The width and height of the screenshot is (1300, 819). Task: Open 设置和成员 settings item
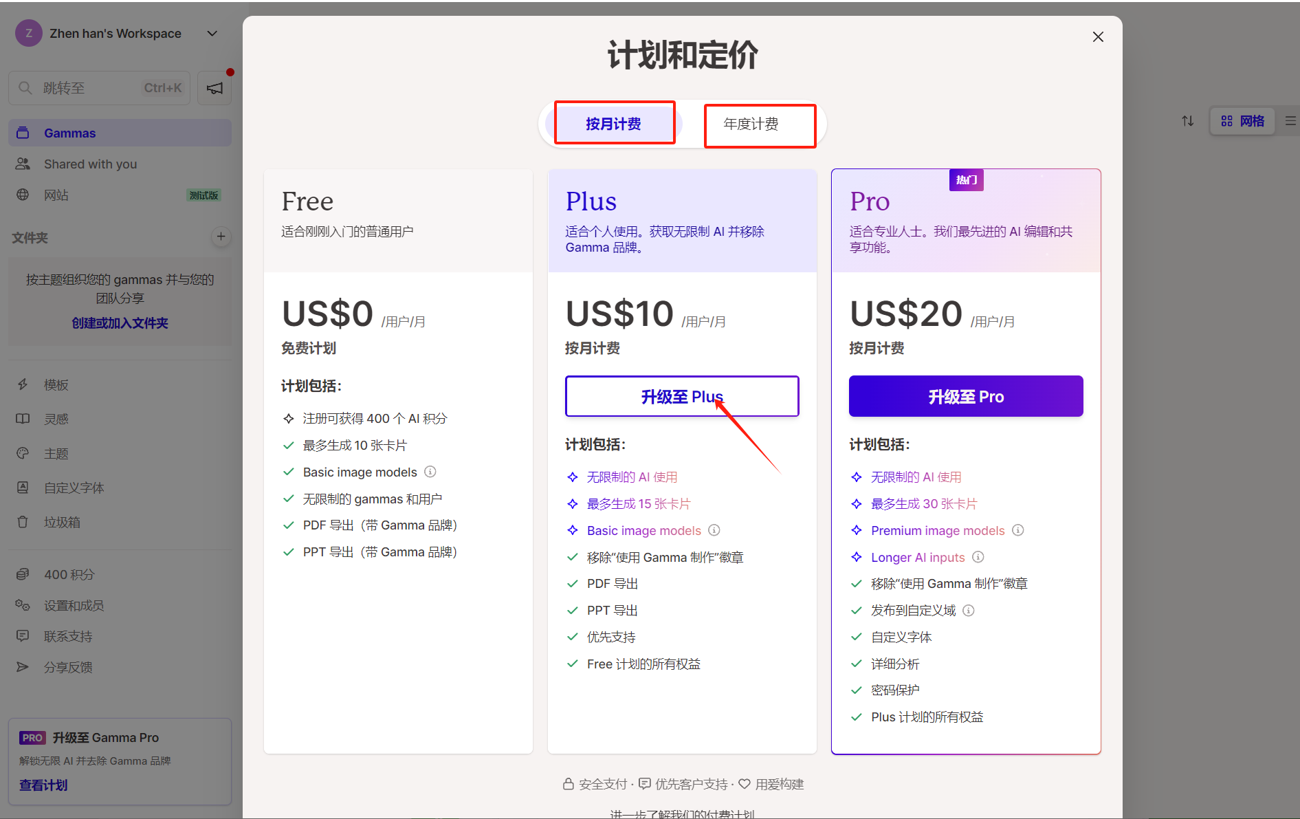point(120,605)
